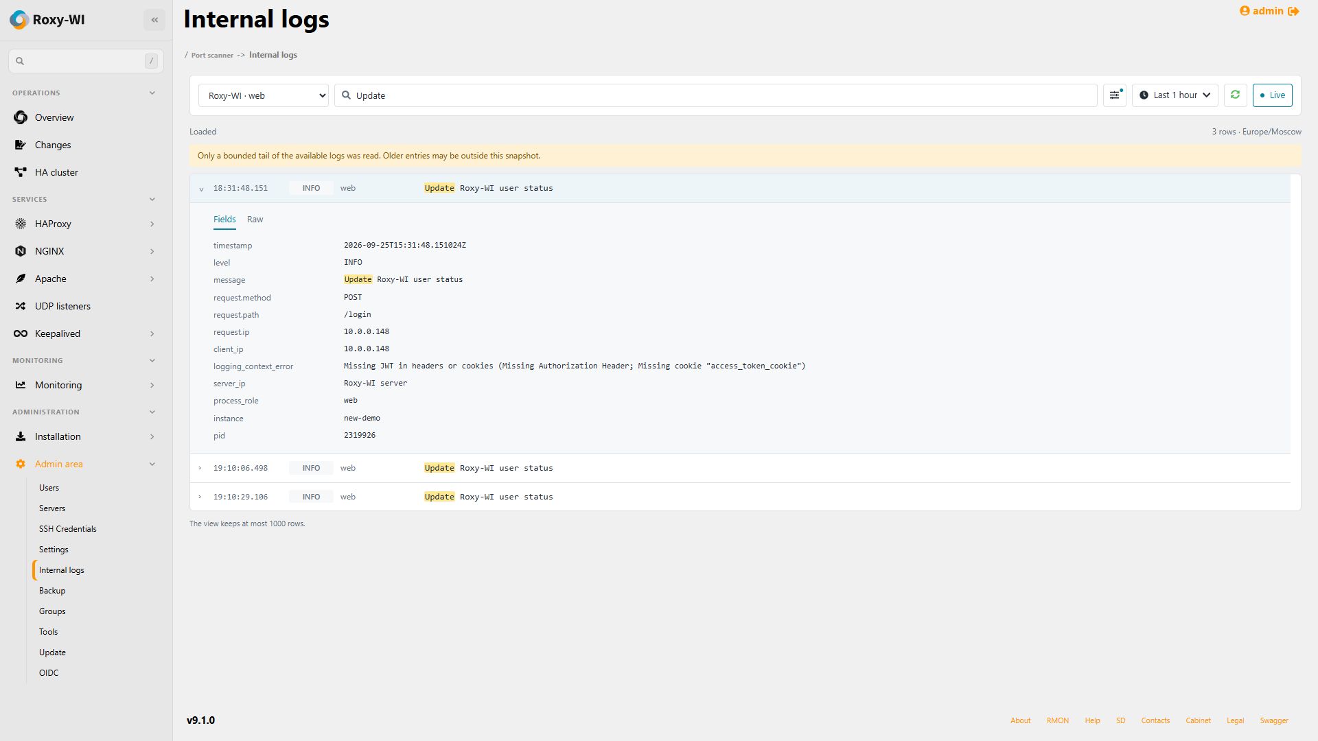Image resolution: width=1318 pixels, height=741 pixels.
Task: Click the HA cluster icon
Action: [x=21, y=172]
